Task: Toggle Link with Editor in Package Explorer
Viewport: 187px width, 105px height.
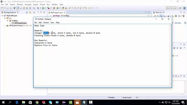Action: pyautogui.click(x=30, y=13)
